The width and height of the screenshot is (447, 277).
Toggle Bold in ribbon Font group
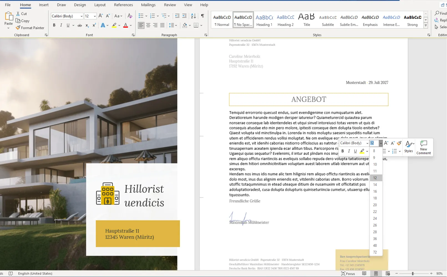coord(54,25)
